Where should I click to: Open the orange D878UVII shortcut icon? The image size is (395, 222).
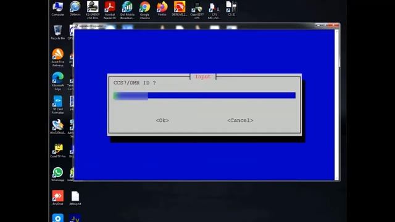tap(180, 9)
